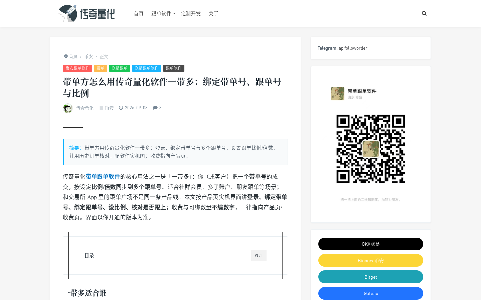Click the category list icon beside 币安
Viewport: 481px width, 300px height.
101,108
